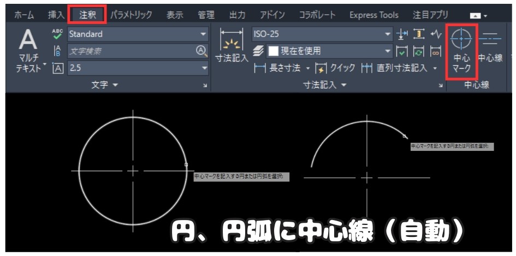Screen dimensions: 516x256
Task: Click the dimension layer stack icon
Action: [259, 51]
